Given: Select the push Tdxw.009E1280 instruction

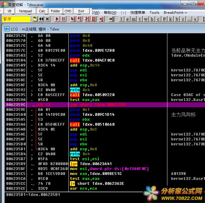Looking at the screenshot, I should [92, 51].
